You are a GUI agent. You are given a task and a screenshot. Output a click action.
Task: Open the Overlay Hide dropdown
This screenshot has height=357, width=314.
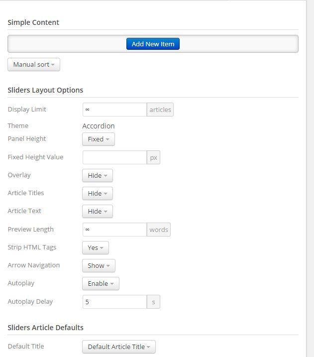(x=98, y=176)
